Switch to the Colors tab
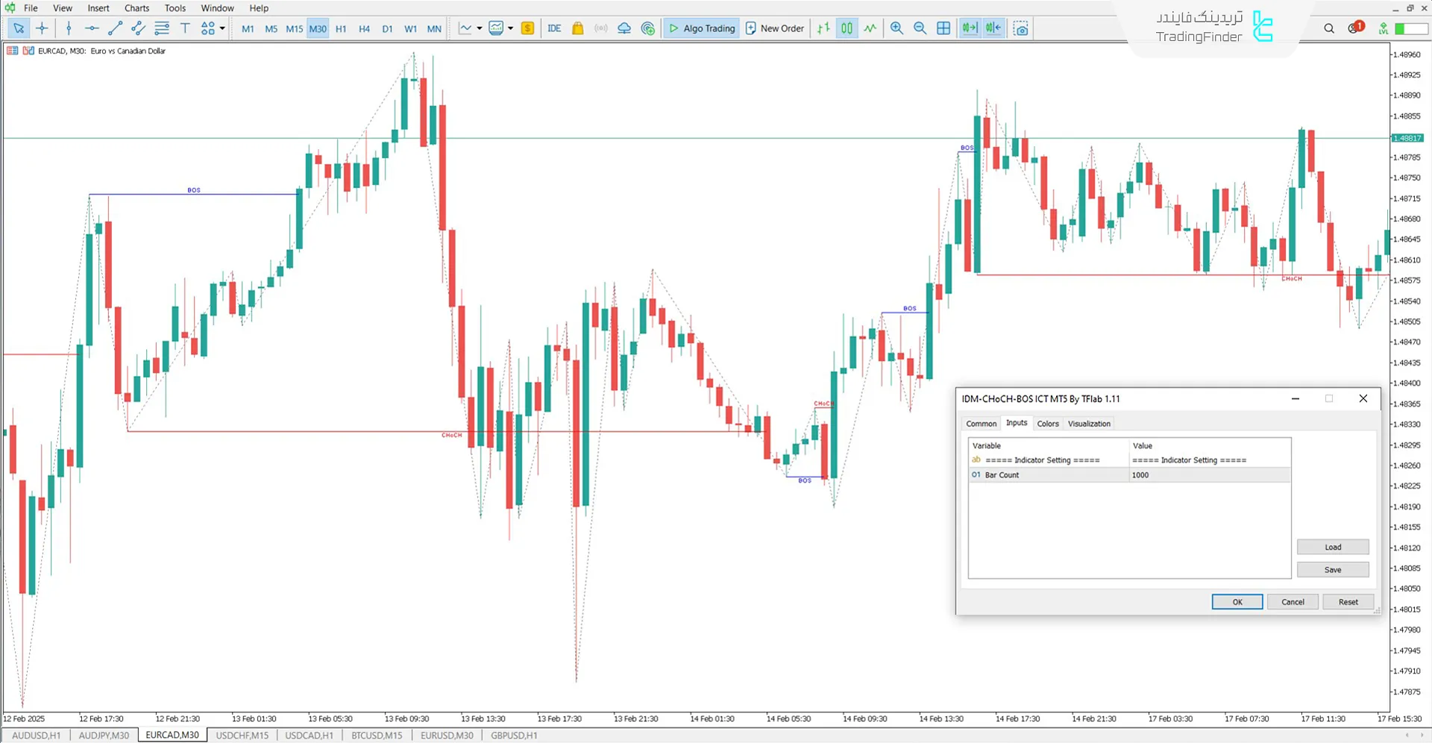 (1047, 424)
